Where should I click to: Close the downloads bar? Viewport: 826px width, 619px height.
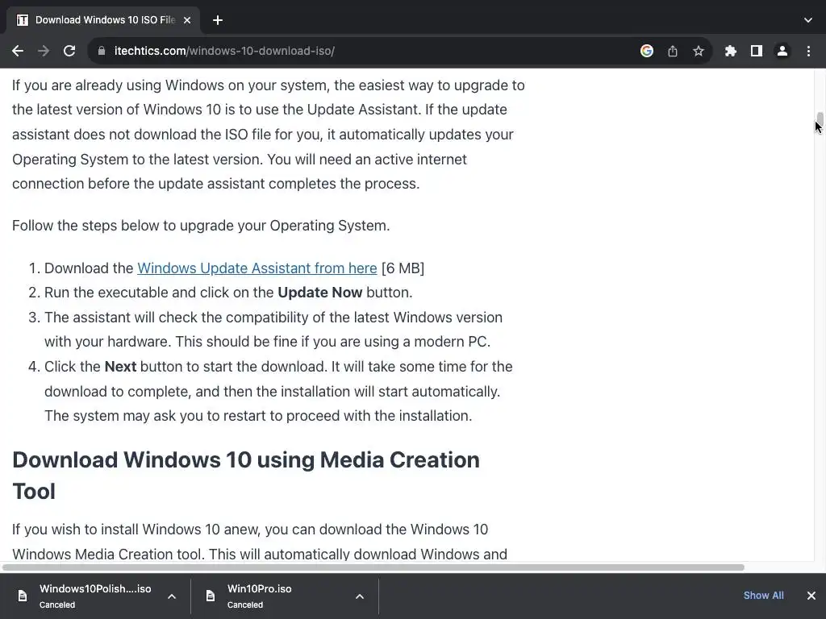(x=811, y=596)
